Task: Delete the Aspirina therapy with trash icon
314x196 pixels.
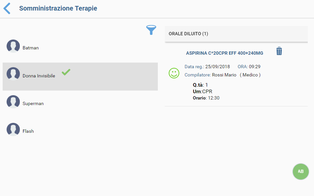Action: [279, 51]
